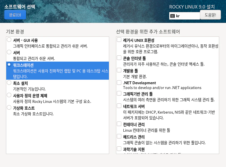This screenshot has width=226, height=167.
Task: Tick the 과학기술 지원 checkbox
Action: click(x=119, y=149)
